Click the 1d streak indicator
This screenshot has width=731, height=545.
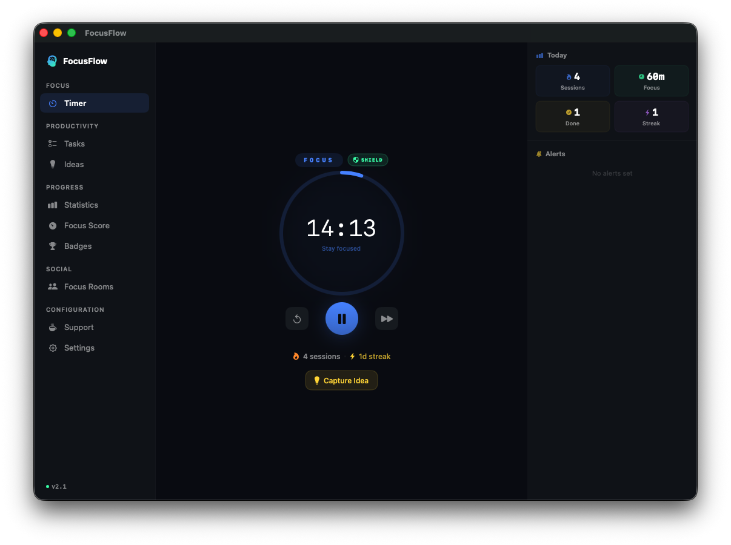point(370,356)
